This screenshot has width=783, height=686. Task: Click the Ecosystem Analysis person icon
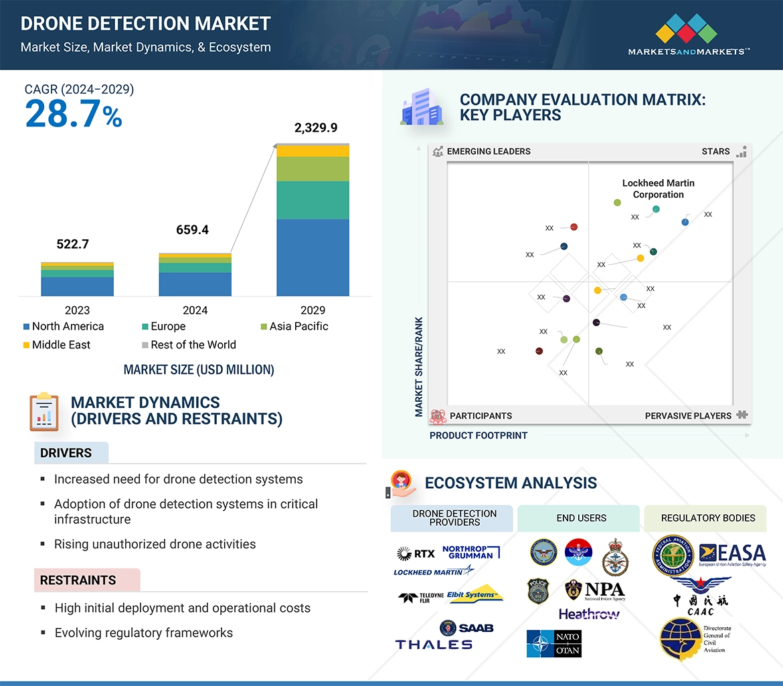[400, 484]
